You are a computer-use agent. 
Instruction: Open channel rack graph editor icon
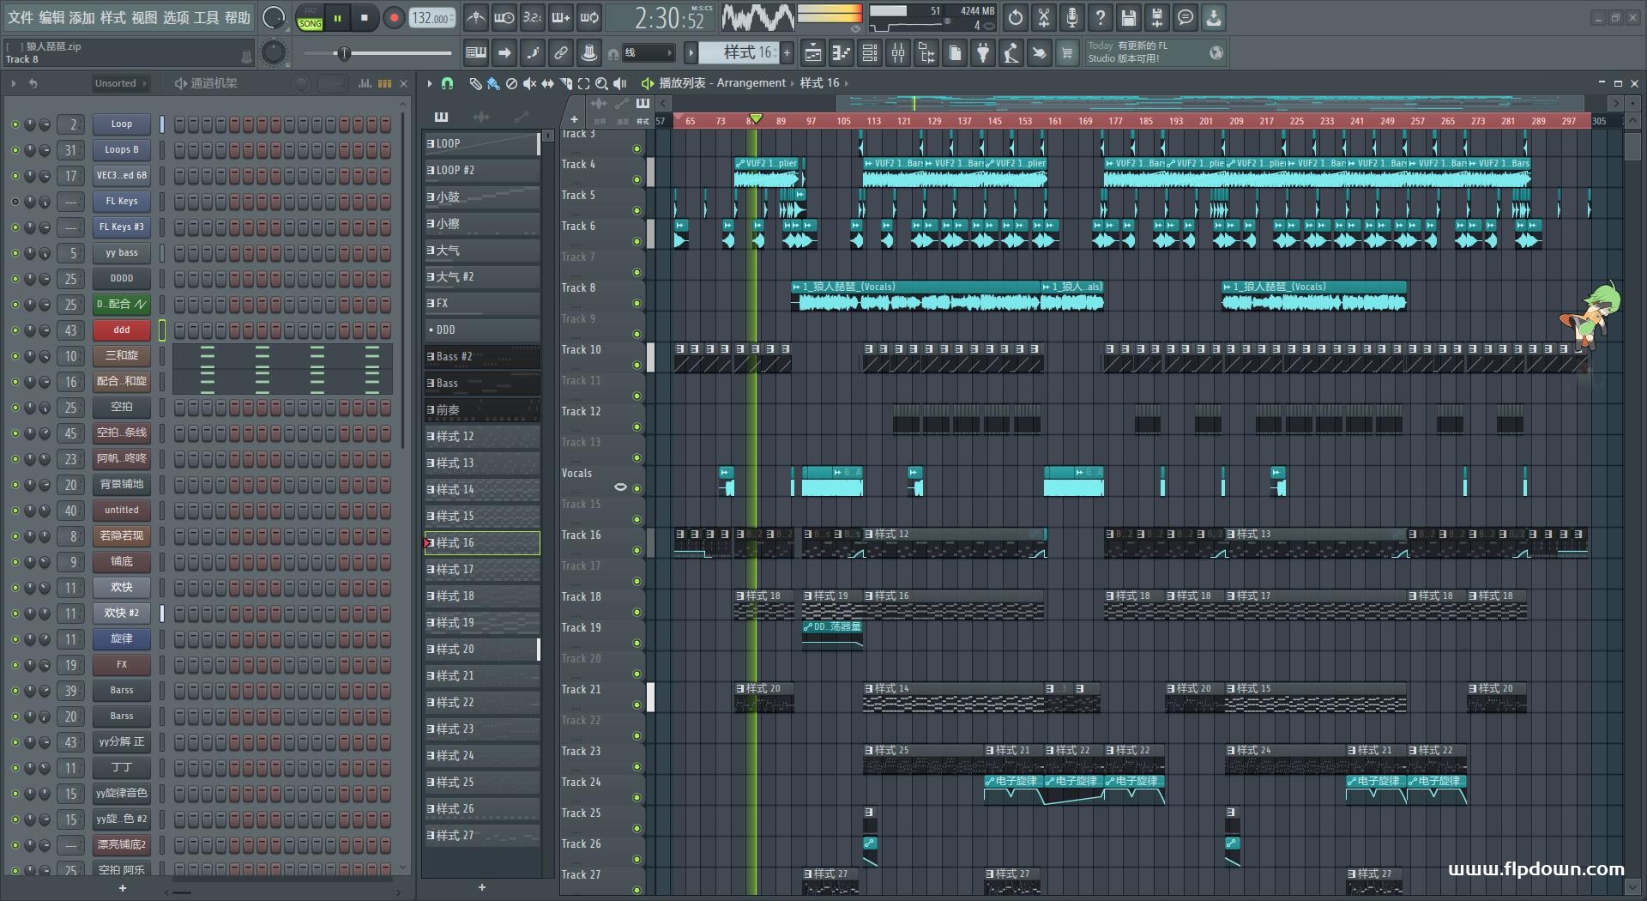[x=365, y=83]
